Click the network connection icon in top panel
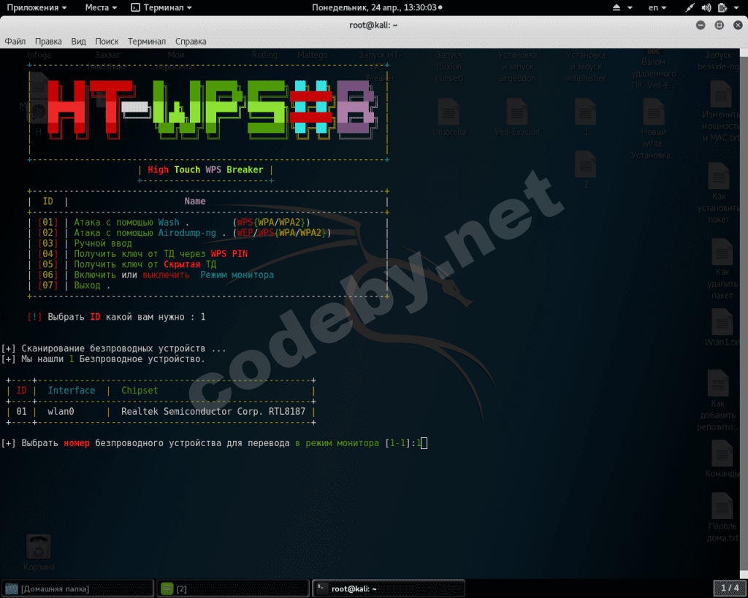The height and width of the screenshot is (598, 748). coord(690,7)
